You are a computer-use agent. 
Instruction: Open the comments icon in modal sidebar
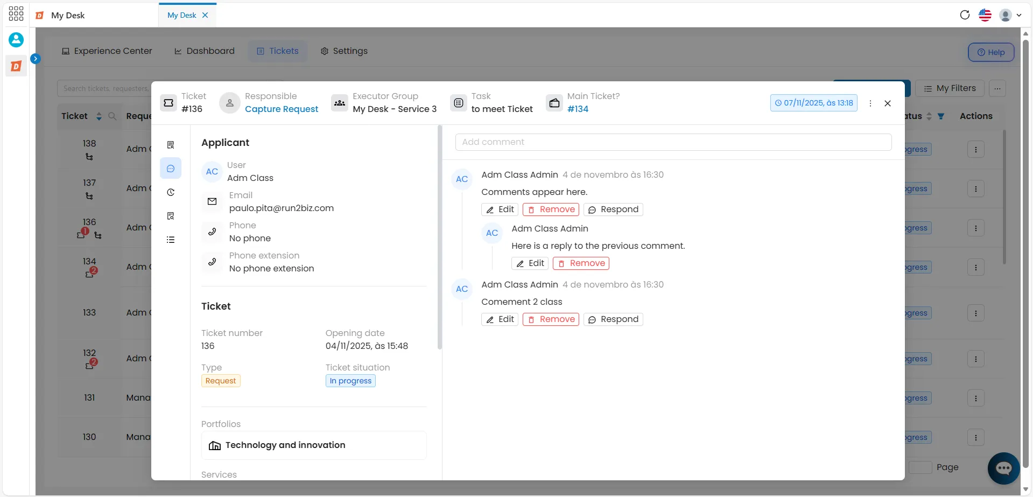(x=171, y=169)
